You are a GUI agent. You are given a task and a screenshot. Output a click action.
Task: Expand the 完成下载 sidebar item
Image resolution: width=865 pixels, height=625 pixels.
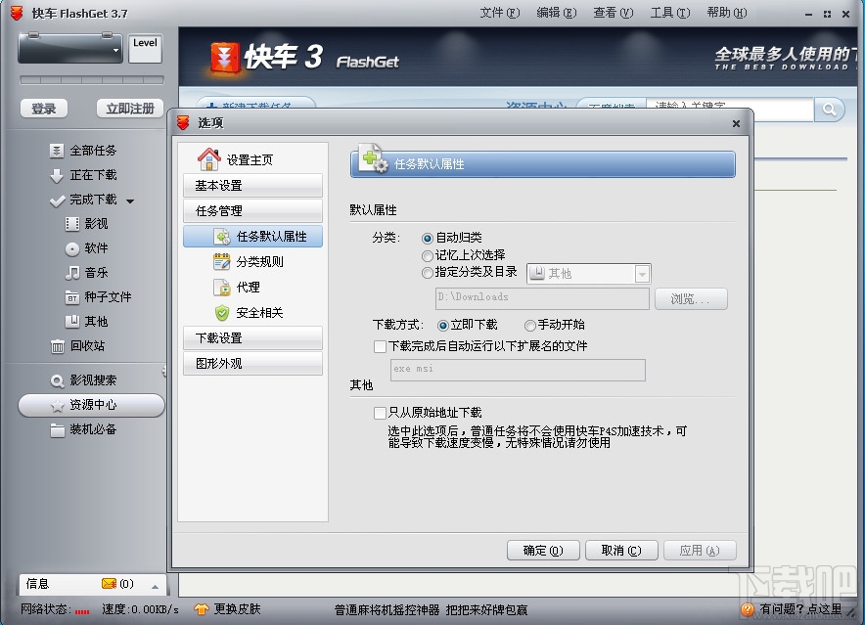129,199
